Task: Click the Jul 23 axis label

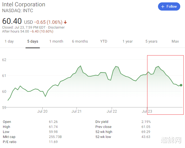Action: click(x=147, y=111)
